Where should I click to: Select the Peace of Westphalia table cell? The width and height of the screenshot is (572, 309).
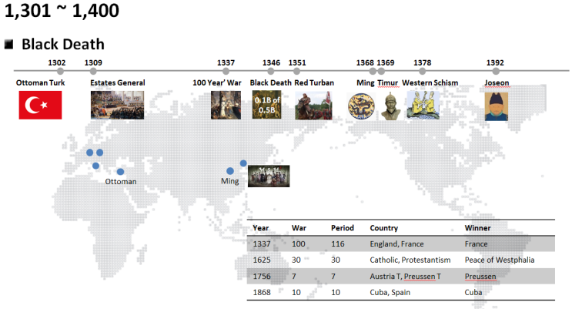tap(500, 260)
